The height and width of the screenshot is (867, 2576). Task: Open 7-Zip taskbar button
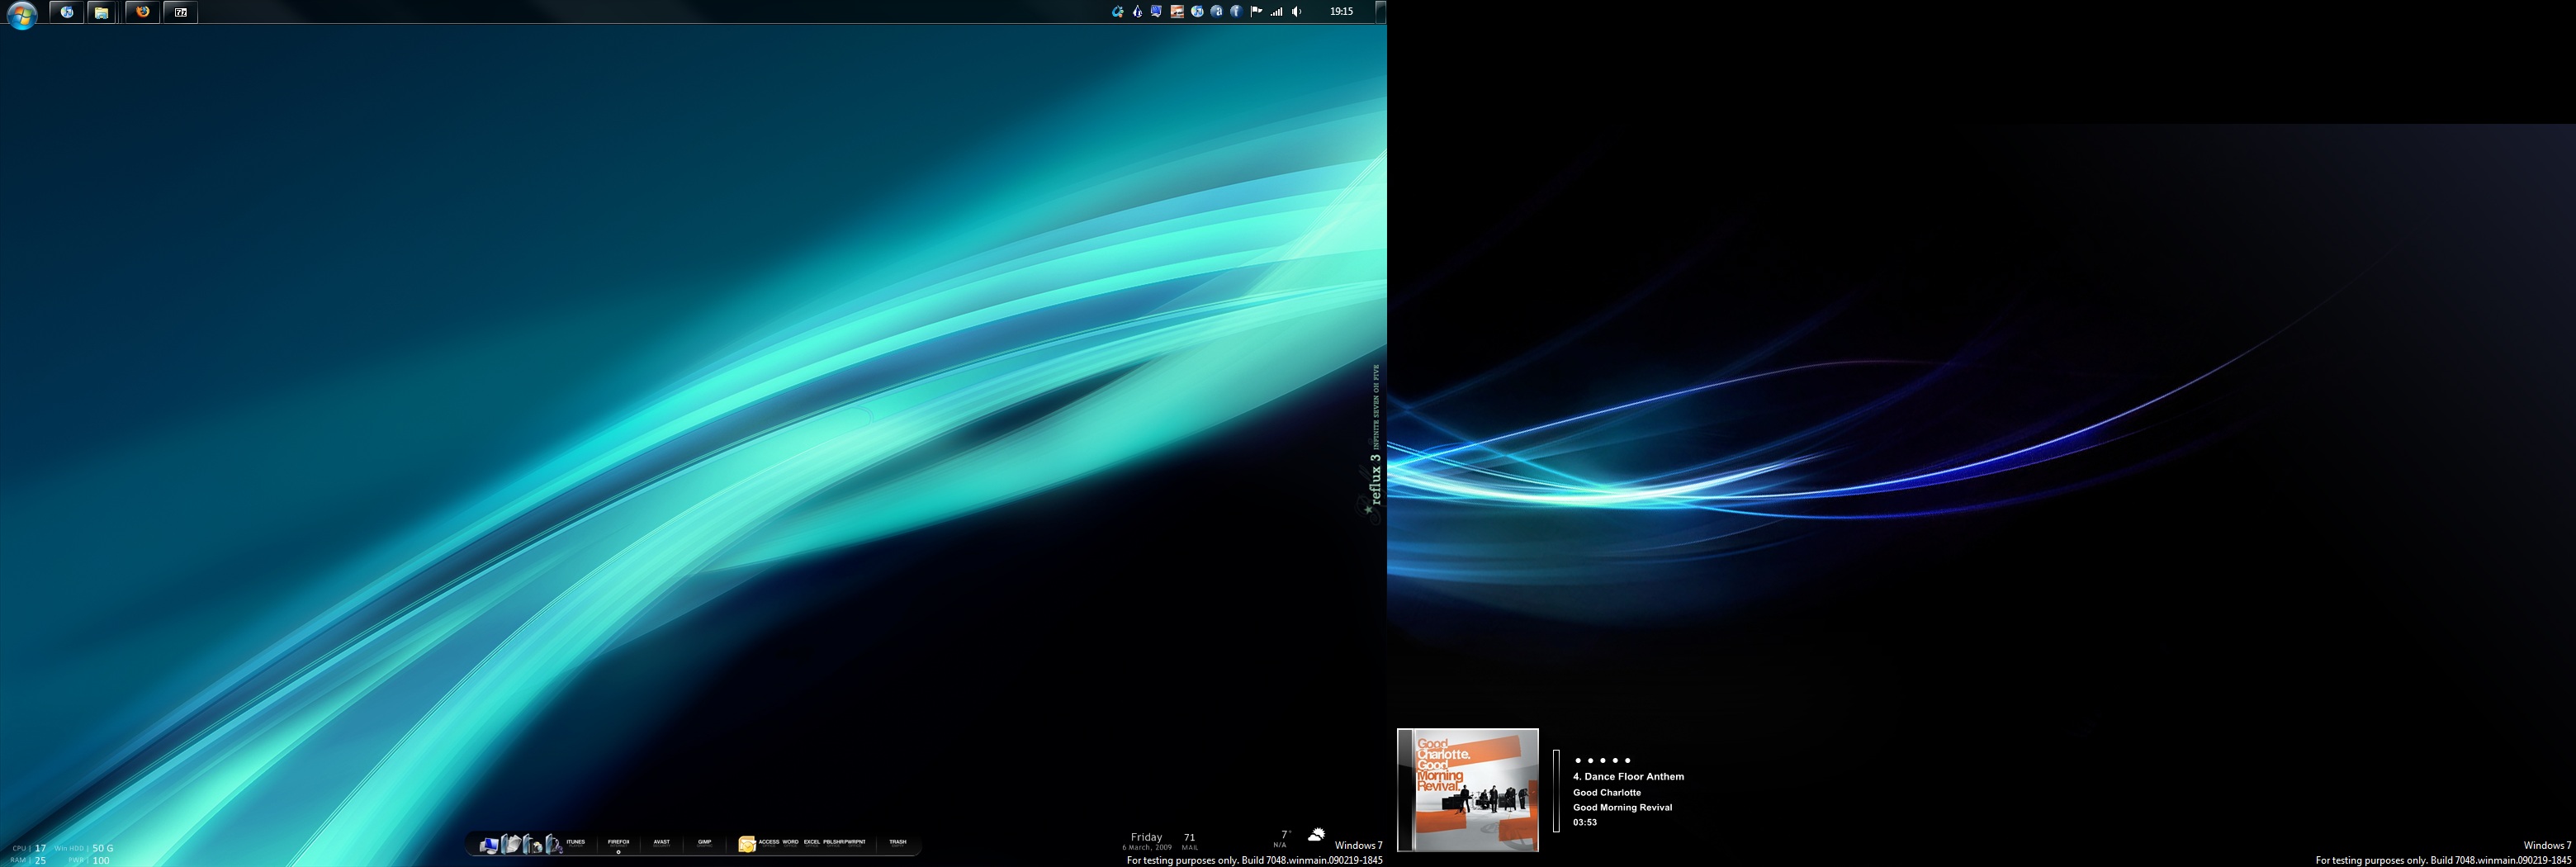point(180,12)
